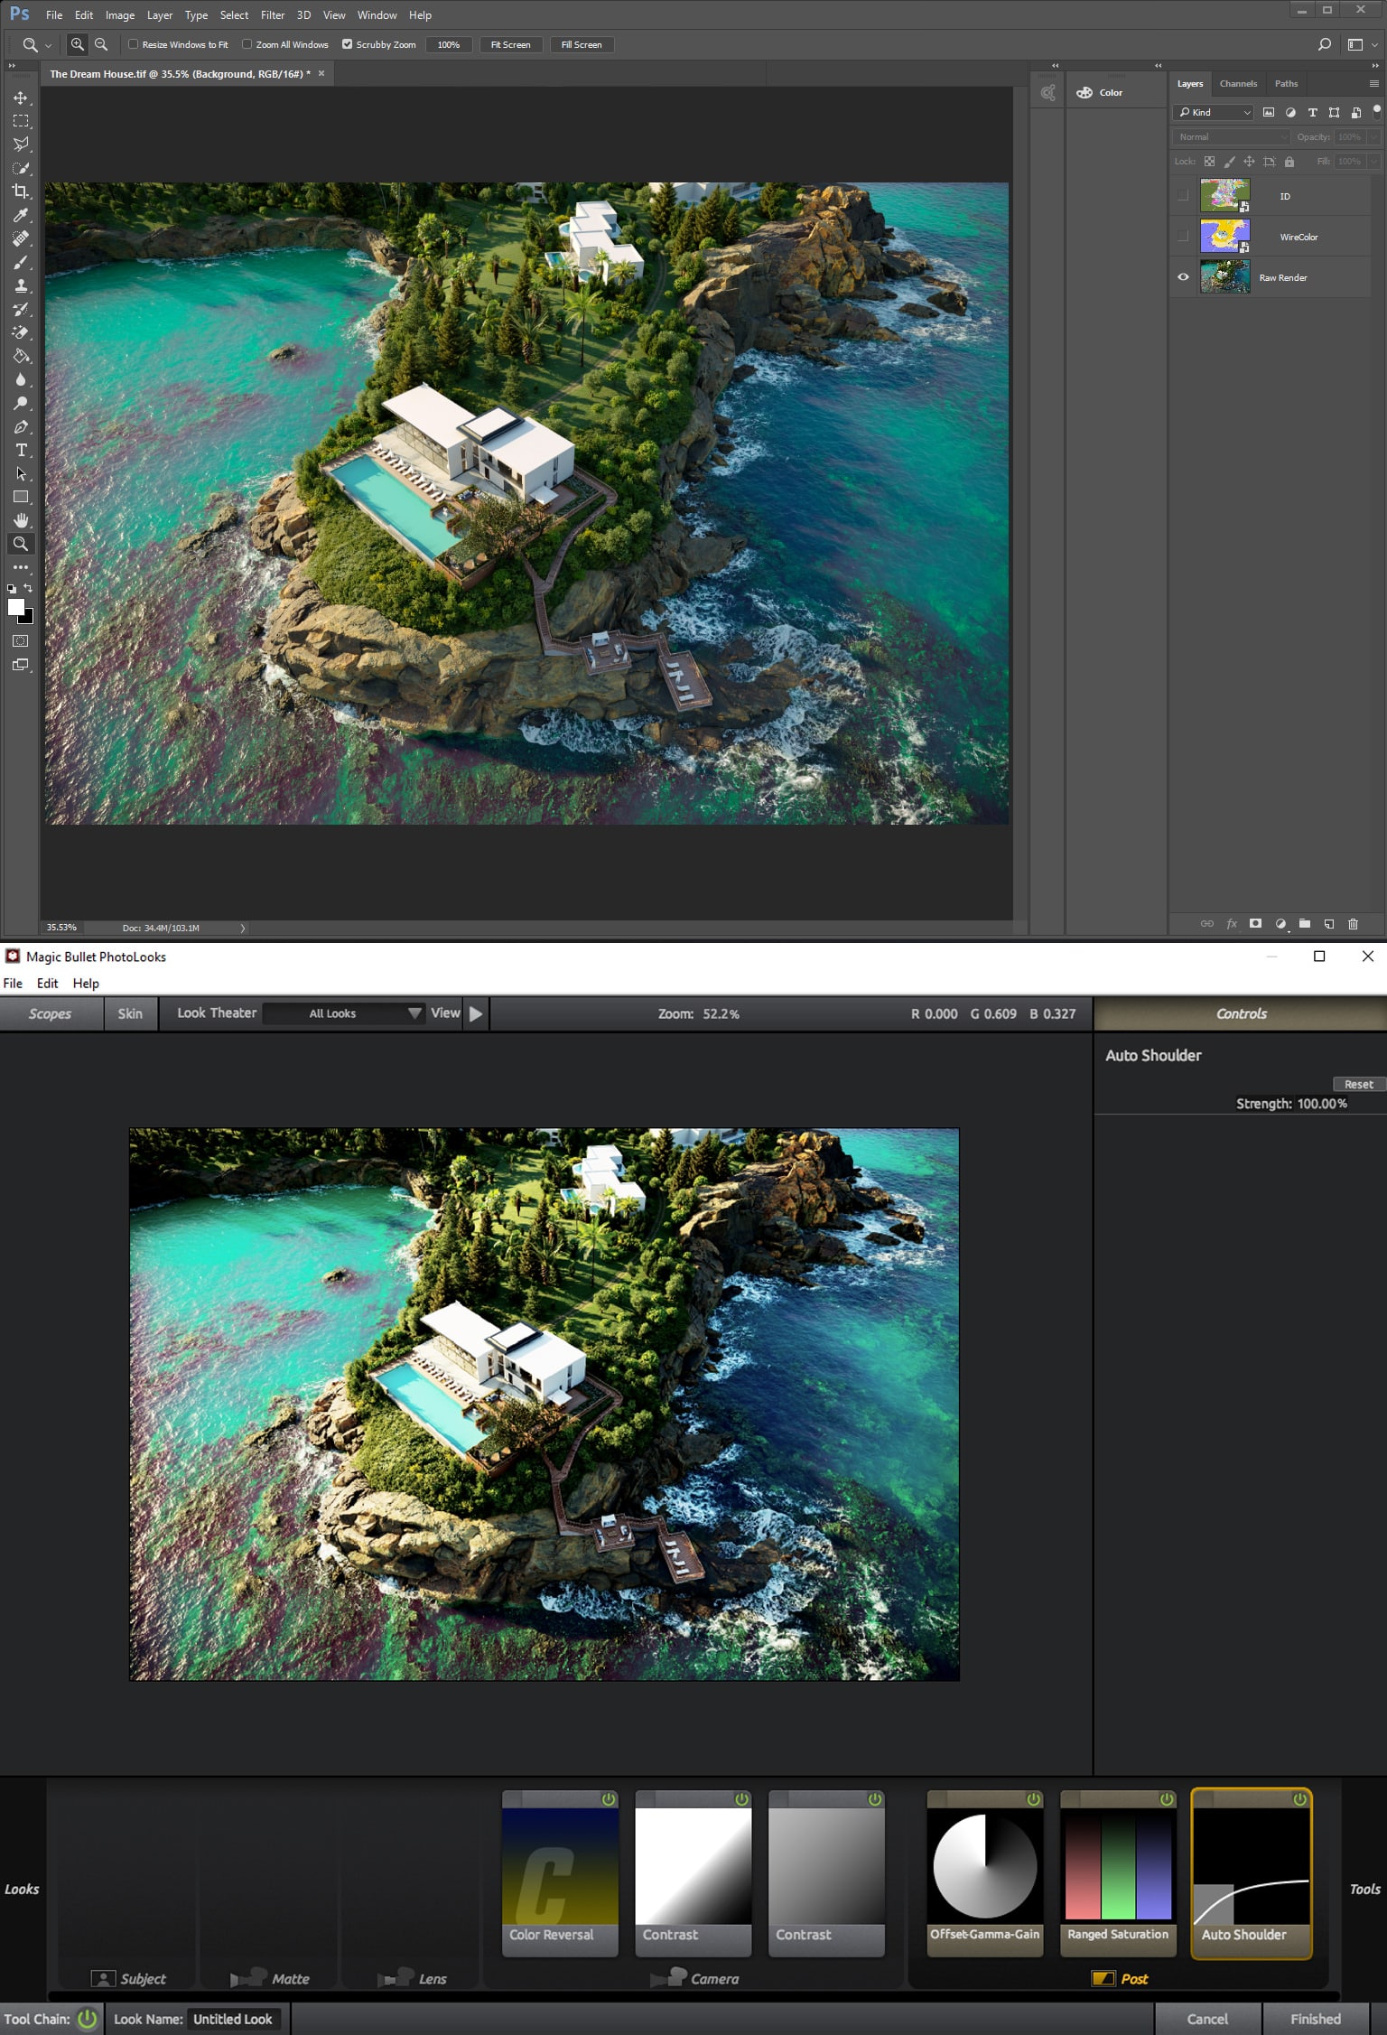This screenshot has height=2035, width=1387.
Task: Select the Blur tool
Action: click(x=21, y=379)
